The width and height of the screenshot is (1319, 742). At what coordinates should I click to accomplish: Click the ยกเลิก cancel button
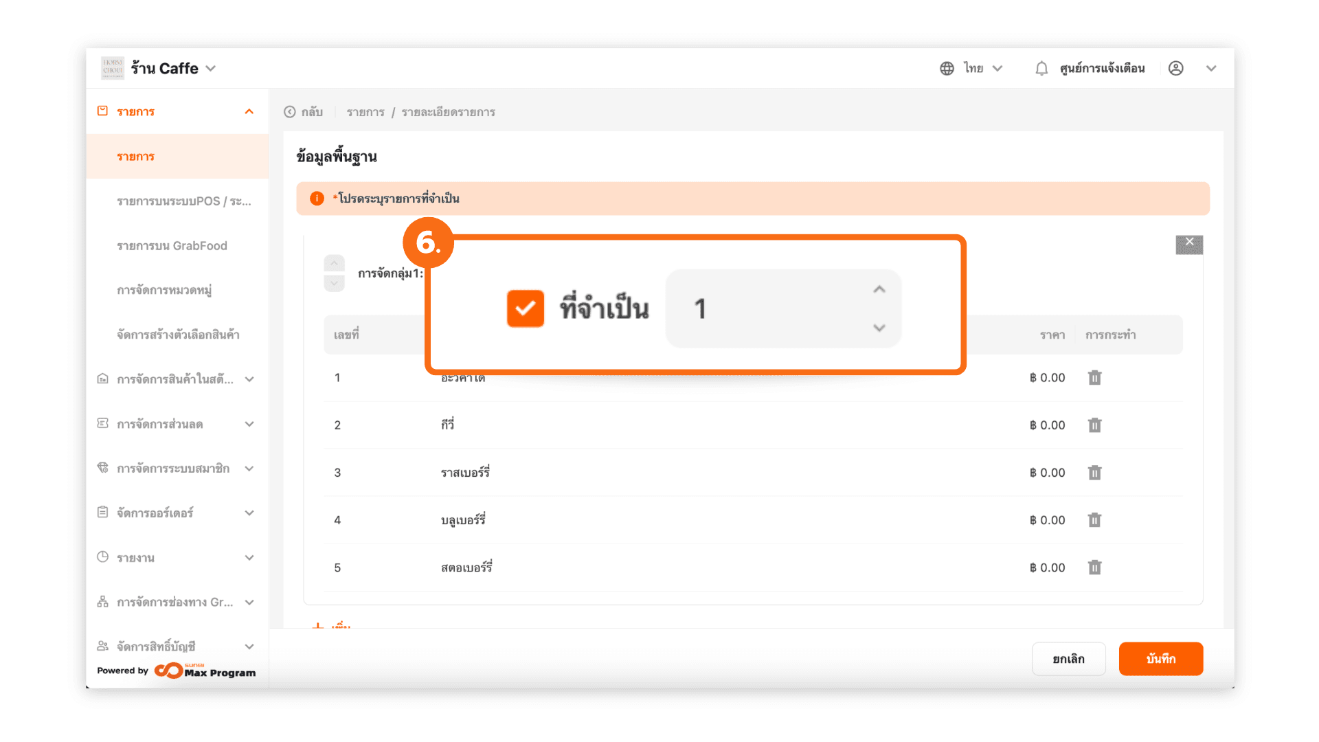1068,659
